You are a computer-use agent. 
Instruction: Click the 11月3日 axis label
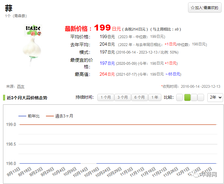point(127,172)
